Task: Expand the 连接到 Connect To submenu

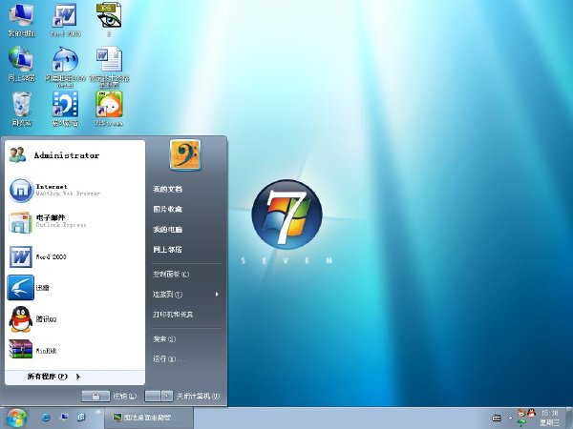Action: [x=185, y=294]
